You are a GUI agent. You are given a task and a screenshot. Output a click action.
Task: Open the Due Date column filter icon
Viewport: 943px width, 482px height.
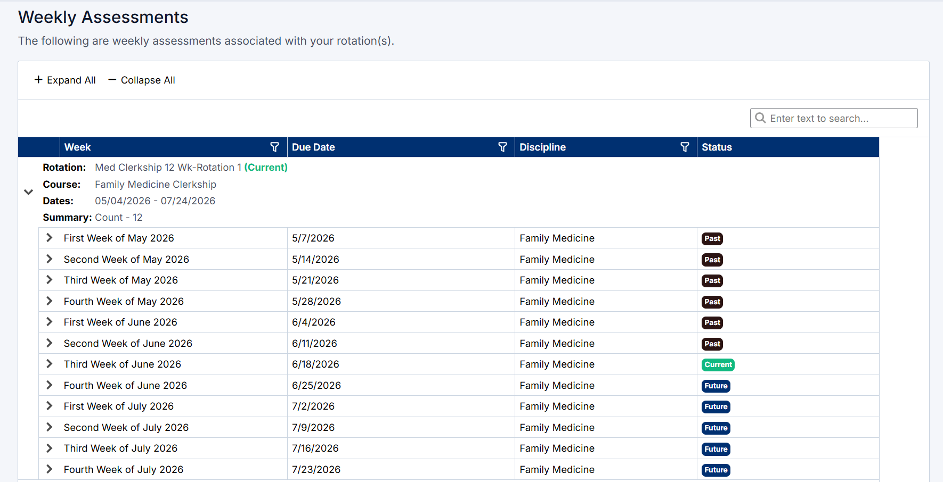pos(502,147)
